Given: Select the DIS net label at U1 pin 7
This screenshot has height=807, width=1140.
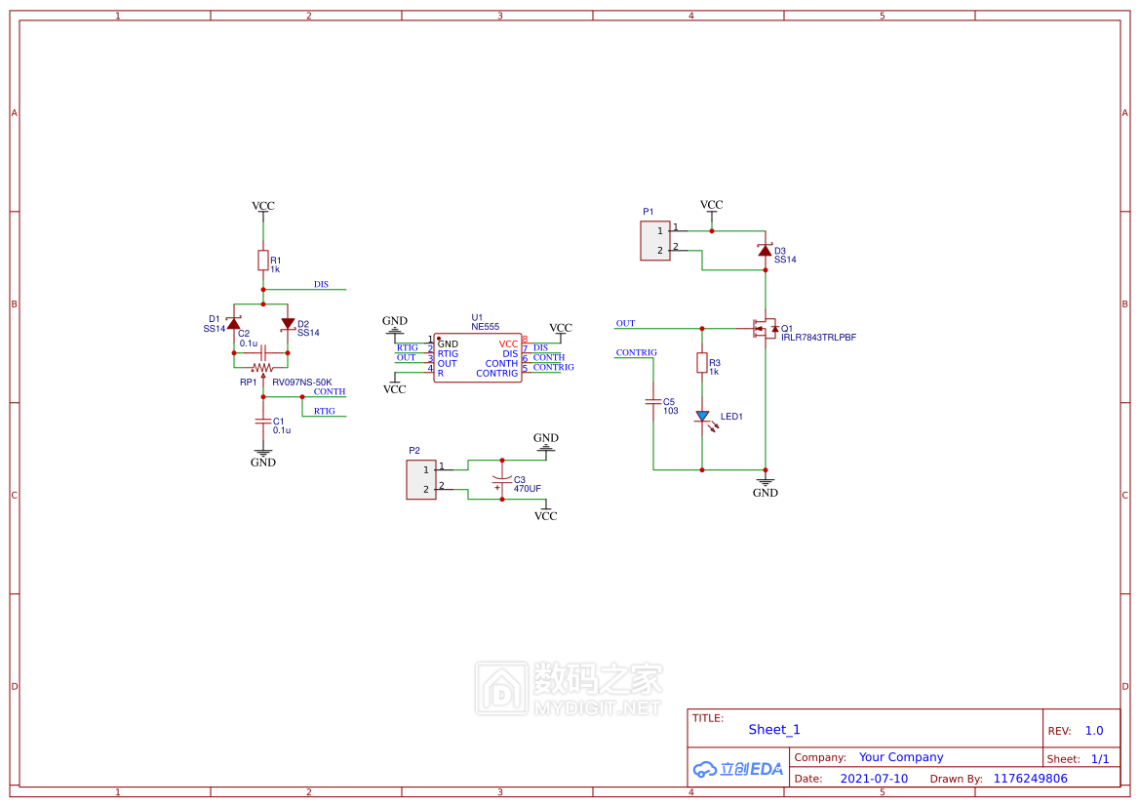Looking at the screenshot, I should [541, 347].
